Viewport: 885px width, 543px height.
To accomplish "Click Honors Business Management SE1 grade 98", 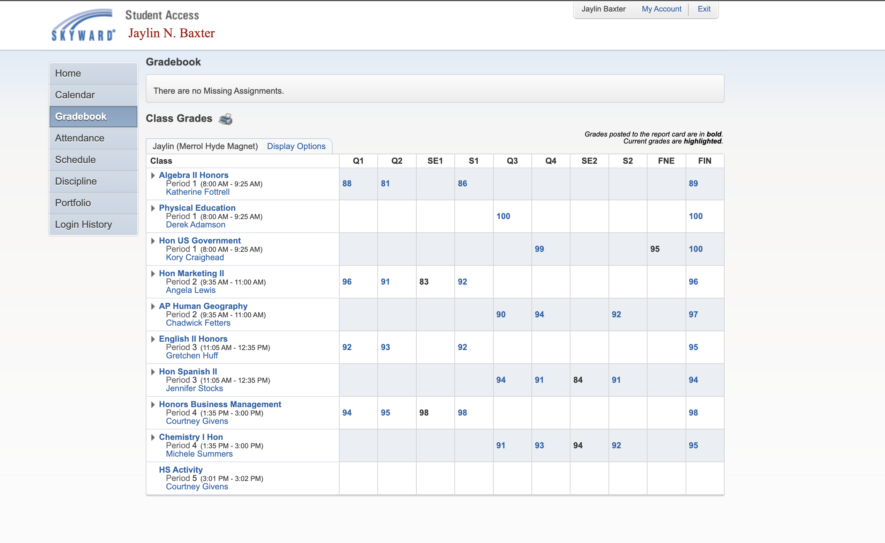I will pos(424,413).
